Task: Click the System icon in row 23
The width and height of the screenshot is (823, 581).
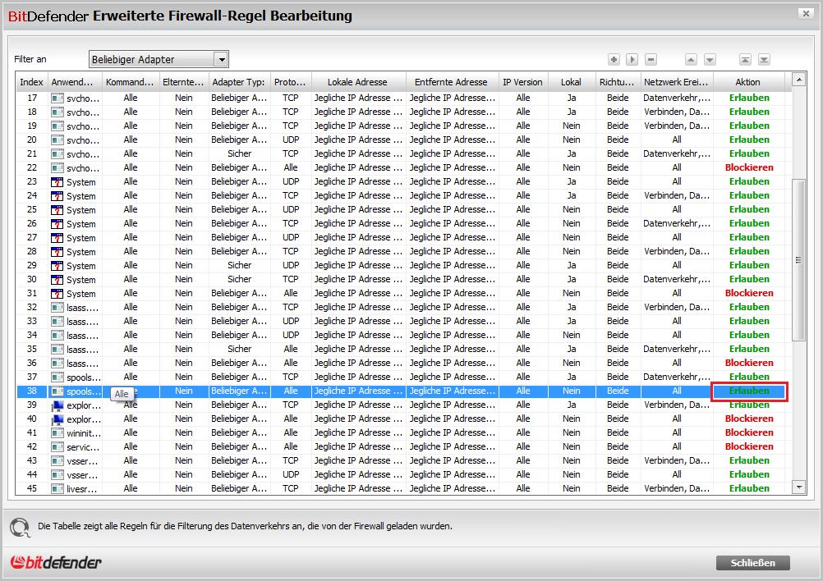Action: click(57, 182)
